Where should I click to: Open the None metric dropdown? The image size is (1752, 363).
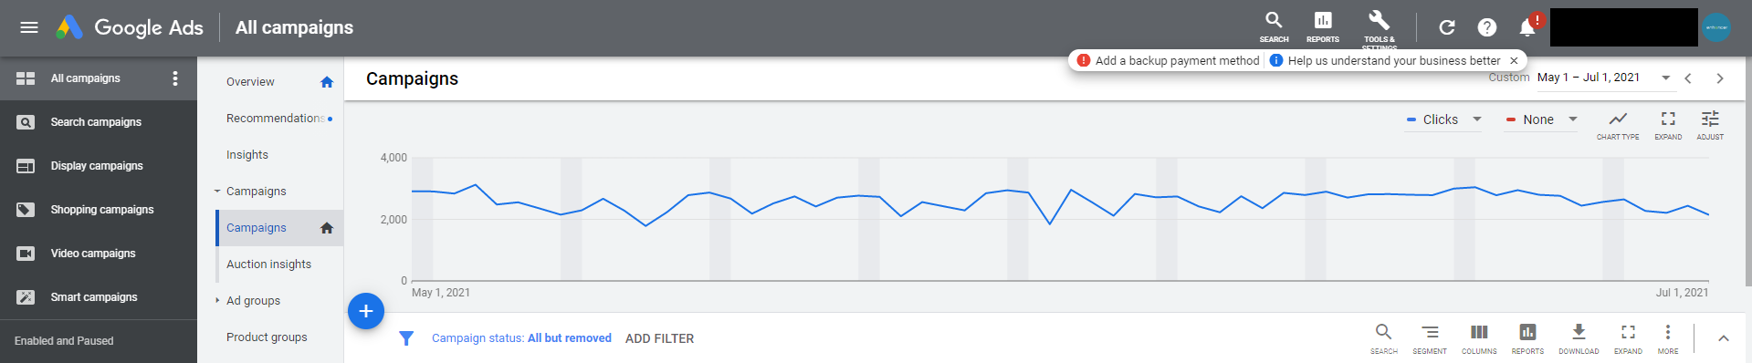pyautogui.click(x=1541, y=119)
